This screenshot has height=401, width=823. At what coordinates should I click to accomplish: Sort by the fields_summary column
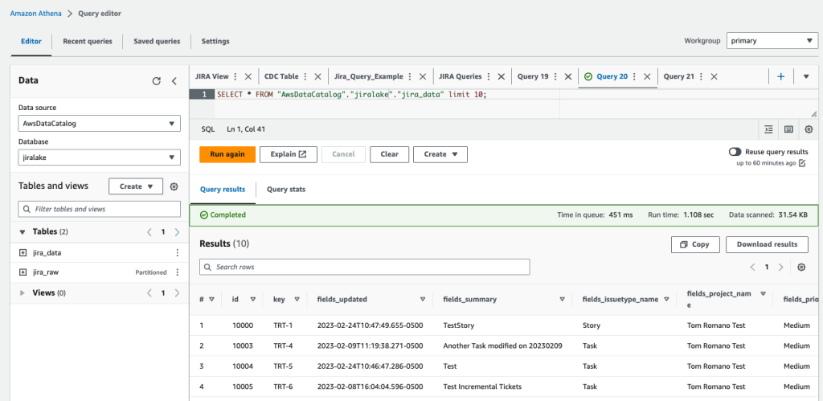[x=562, y=299]
